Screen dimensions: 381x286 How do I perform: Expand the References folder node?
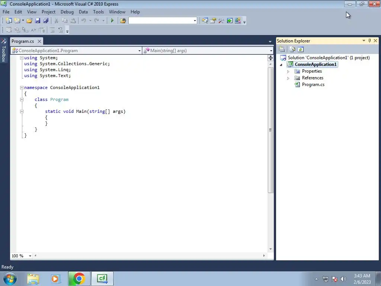[288, 78]
